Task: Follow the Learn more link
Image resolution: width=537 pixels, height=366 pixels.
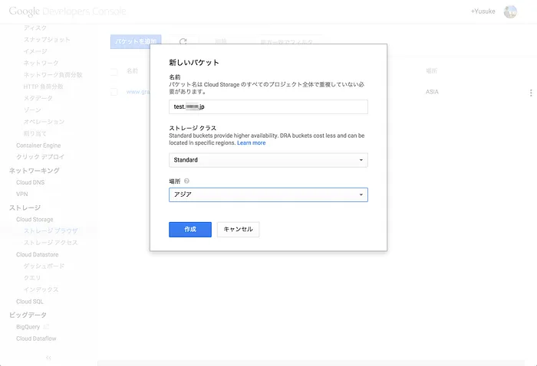Action: [x=252, y=143]
